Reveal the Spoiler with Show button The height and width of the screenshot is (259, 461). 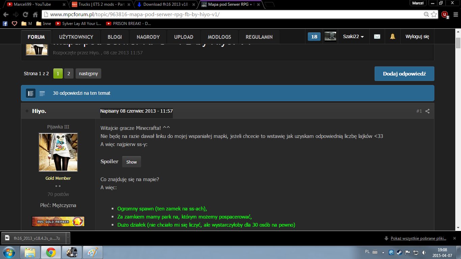click(x=131, y=162)
